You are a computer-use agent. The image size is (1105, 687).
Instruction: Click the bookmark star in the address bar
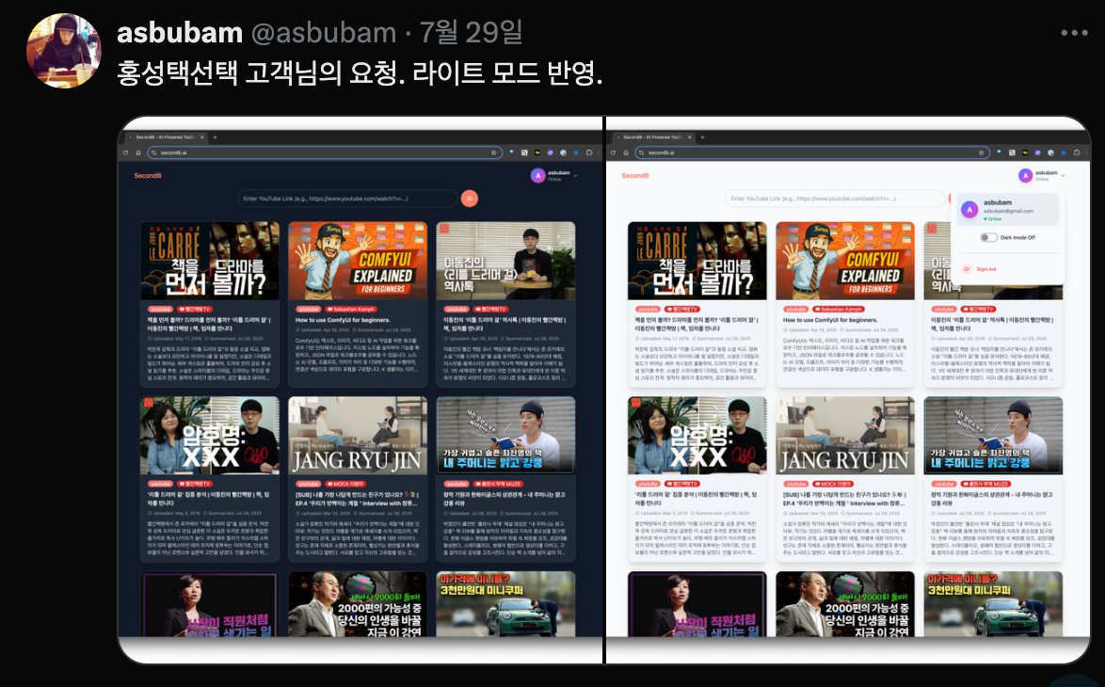[493, 152]
